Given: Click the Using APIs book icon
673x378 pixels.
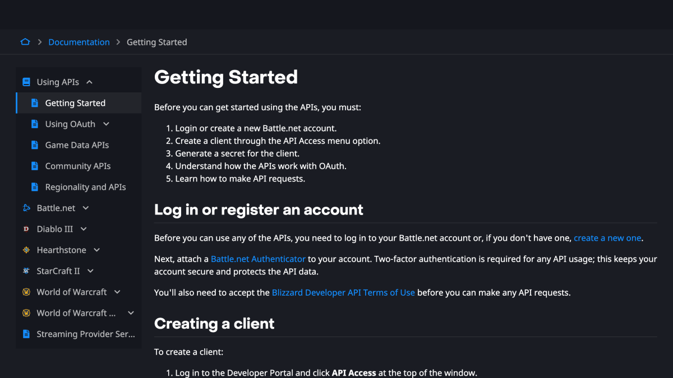Looking at the screenshot, I should 26,82.
